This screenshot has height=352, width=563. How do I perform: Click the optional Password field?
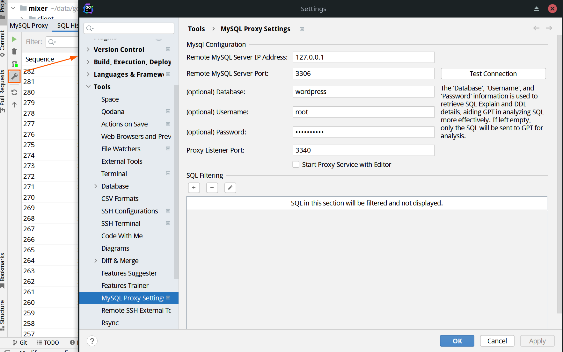pyautogui.click(x=363, y=132)
